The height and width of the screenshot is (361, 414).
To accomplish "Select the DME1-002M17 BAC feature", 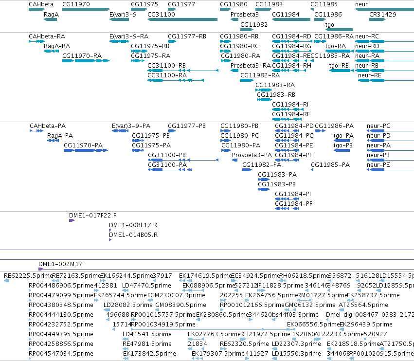I will point(226,269).
